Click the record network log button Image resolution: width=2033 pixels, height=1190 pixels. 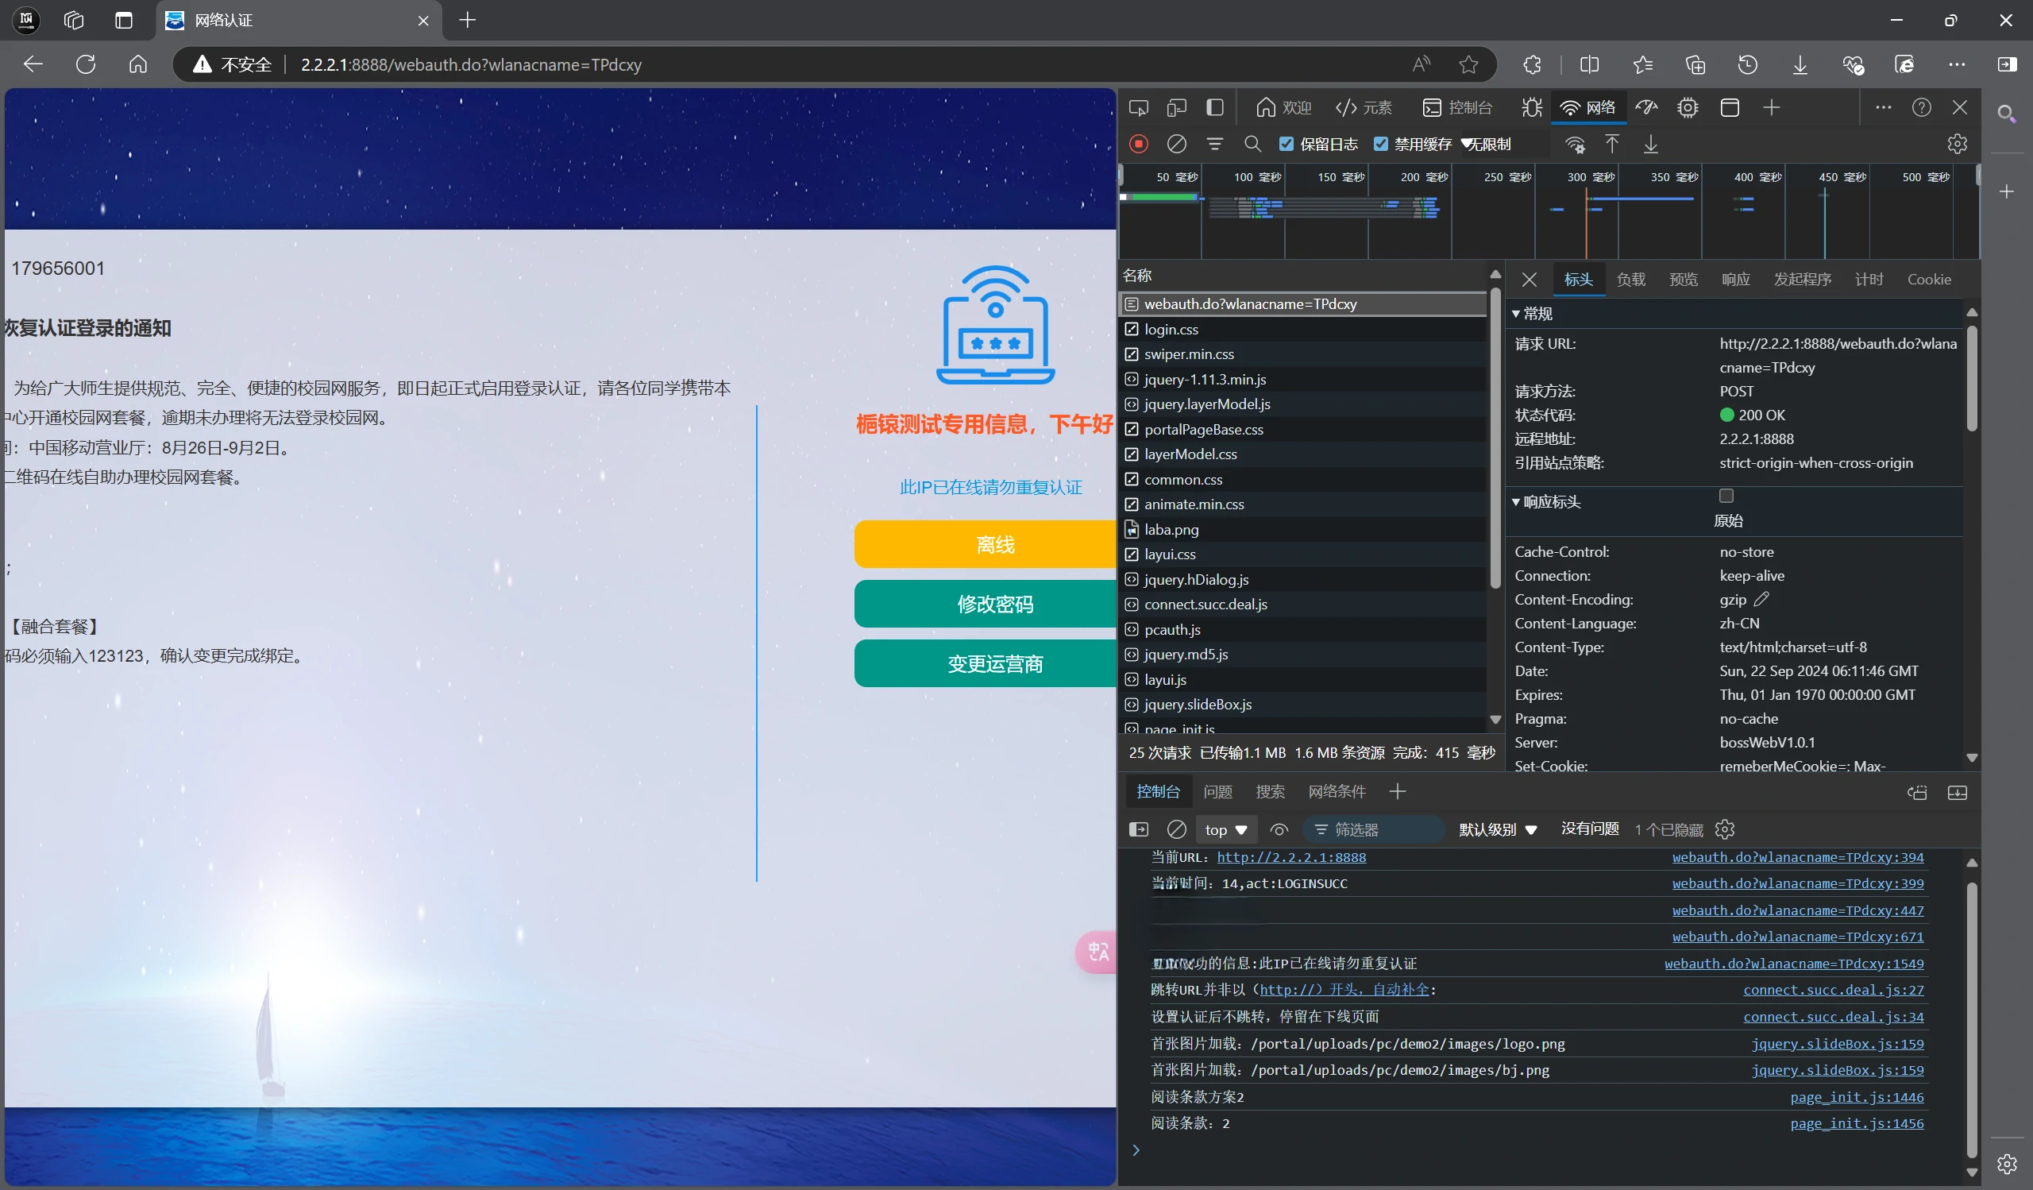click(1138, 144)
